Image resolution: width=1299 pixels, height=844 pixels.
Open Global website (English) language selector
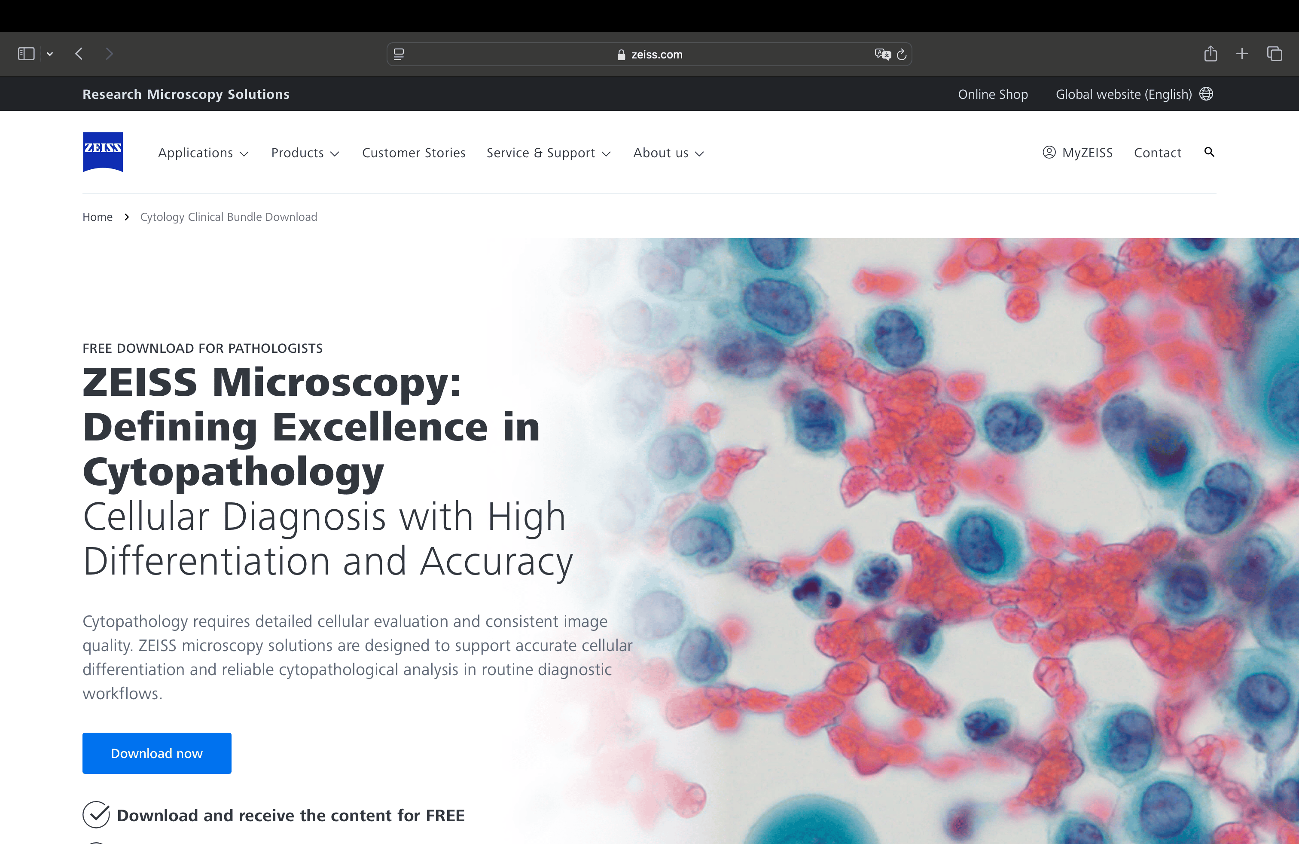coord(1134,94)
